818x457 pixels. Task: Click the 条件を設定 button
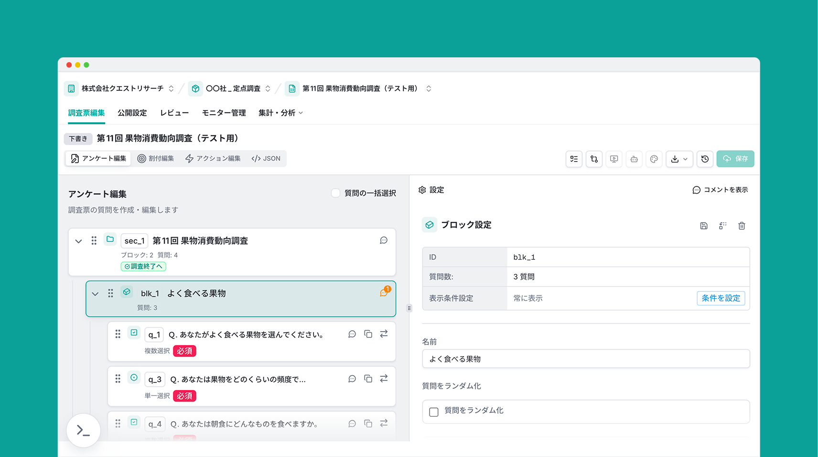pyautogui.click(x=721, y=298)
